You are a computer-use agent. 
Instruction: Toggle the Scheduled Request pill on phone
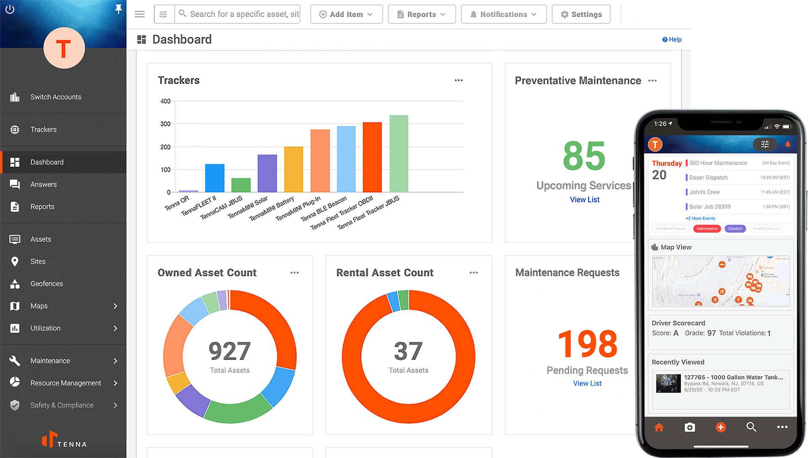point(670,229)
